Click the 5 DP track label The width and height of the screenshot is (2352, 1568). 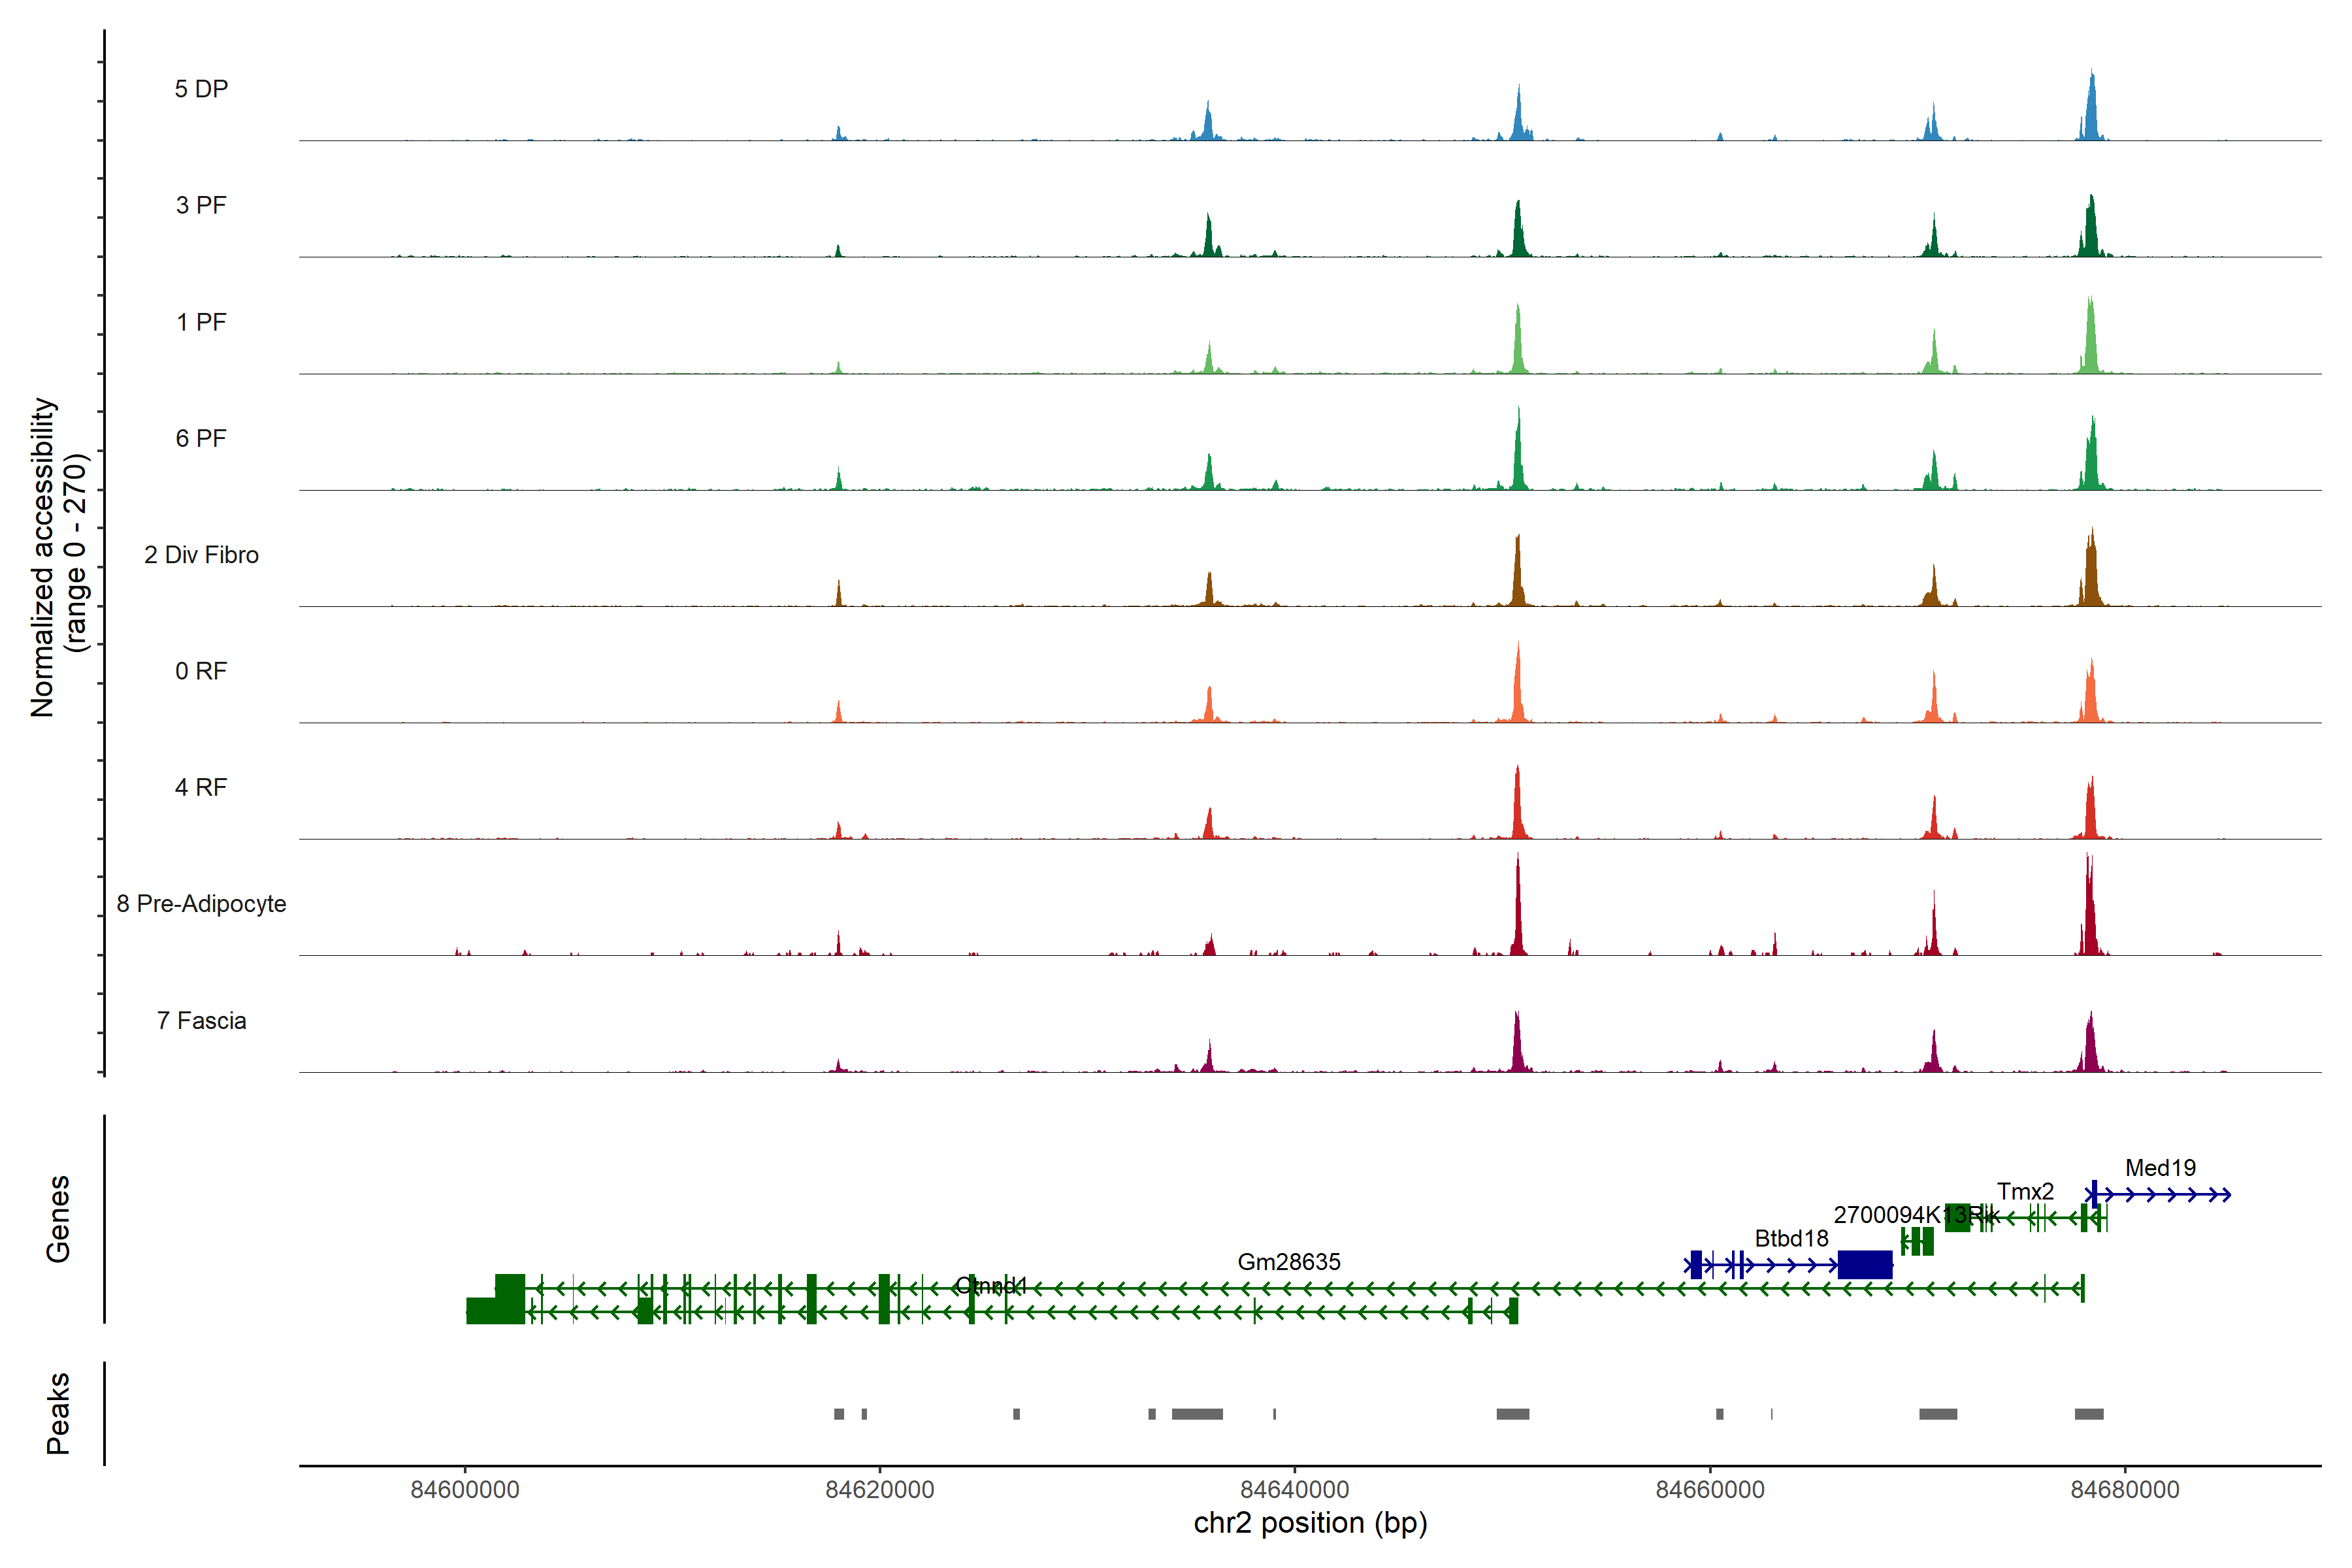coord(201,89)
